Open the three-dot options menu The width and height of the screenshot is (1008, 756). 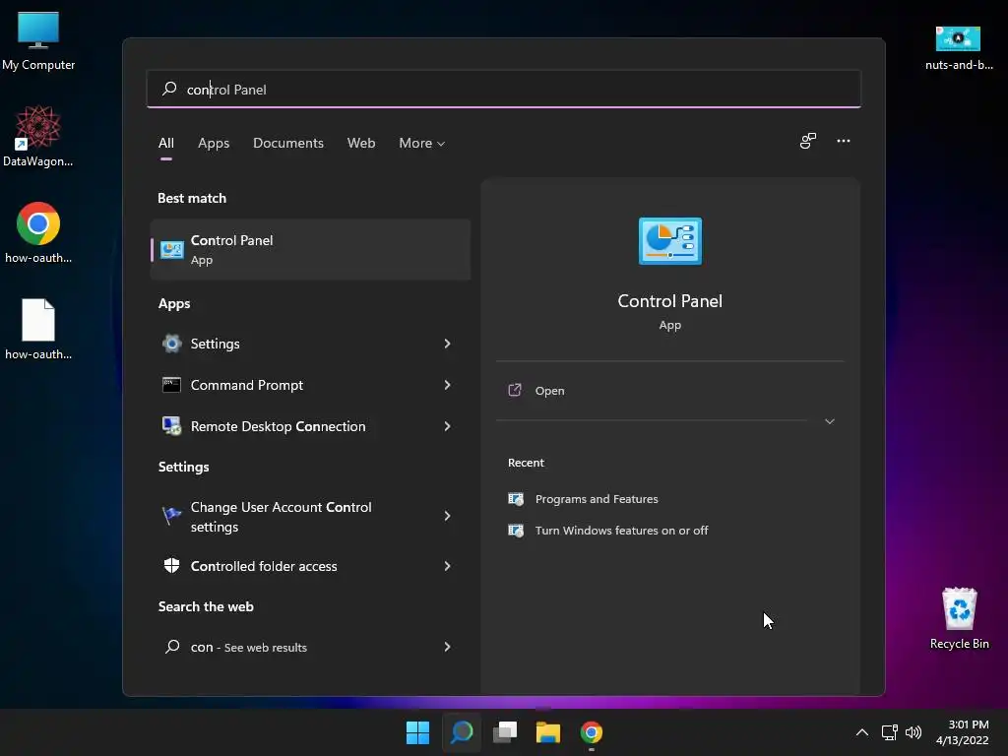[x=844, y=141]
